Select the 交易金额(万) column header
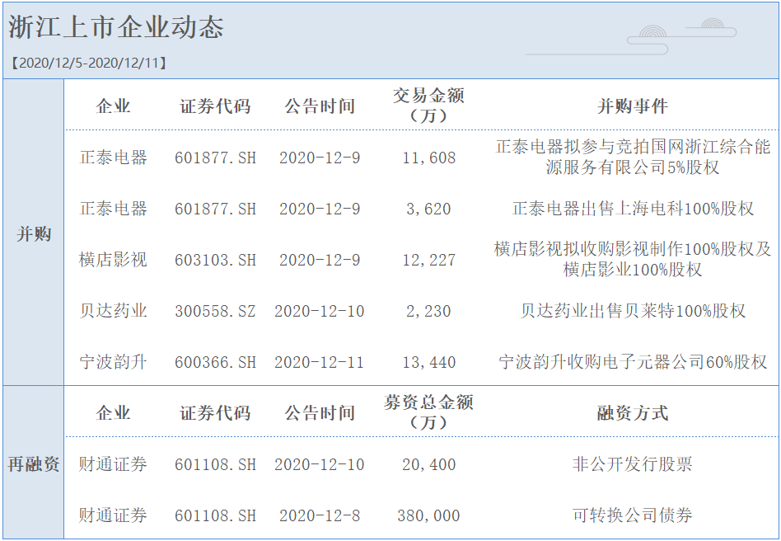781x541 pixels. [429, 106]
